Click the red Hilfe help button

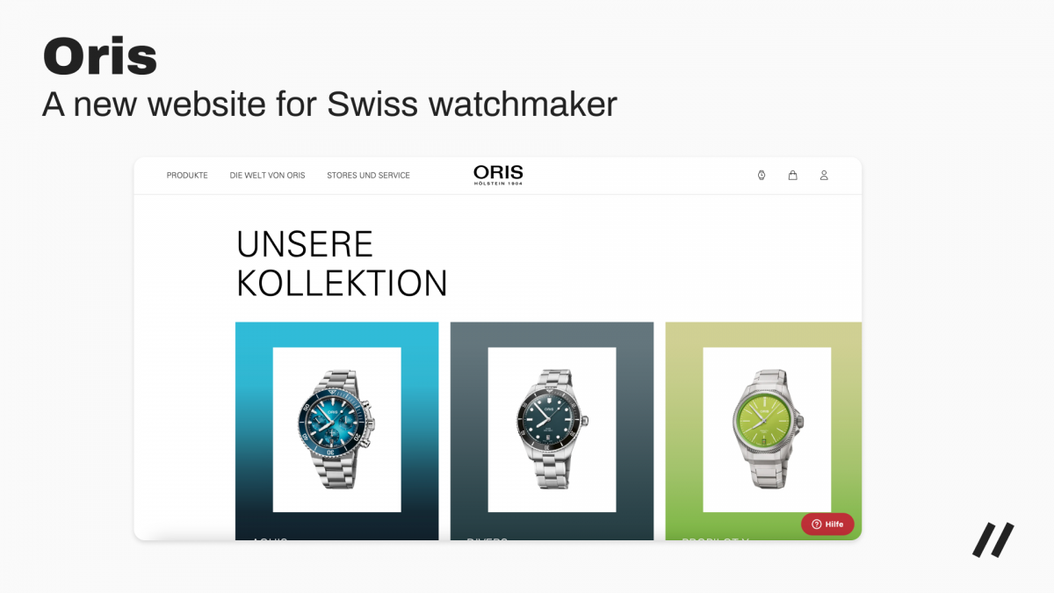click(827, 524)
